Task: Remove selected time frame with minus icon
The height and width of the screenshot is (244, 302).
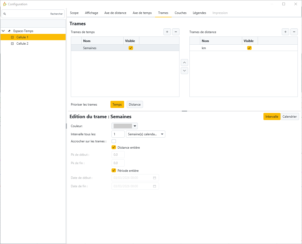Action: point(176,32)
